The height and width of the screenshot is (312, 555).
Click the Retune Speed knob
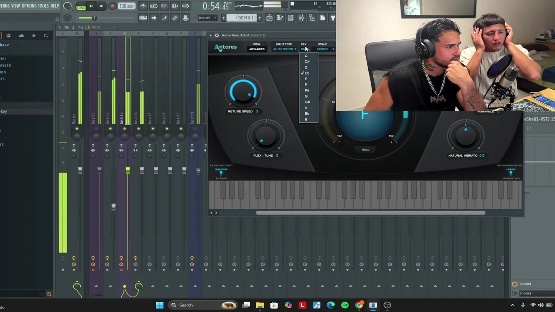(x=243, y=92)
